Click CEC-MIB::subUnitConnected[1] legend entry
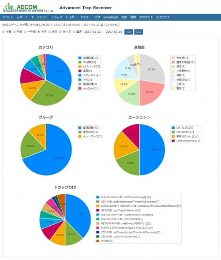 (x=118, y=237)
